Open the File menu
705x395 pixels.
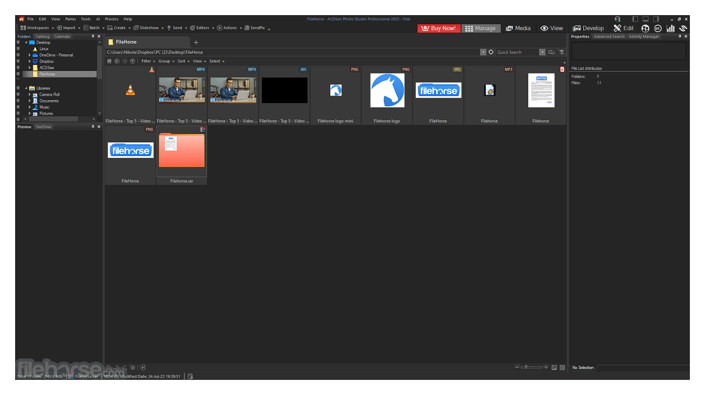click(x=31, y=19)
